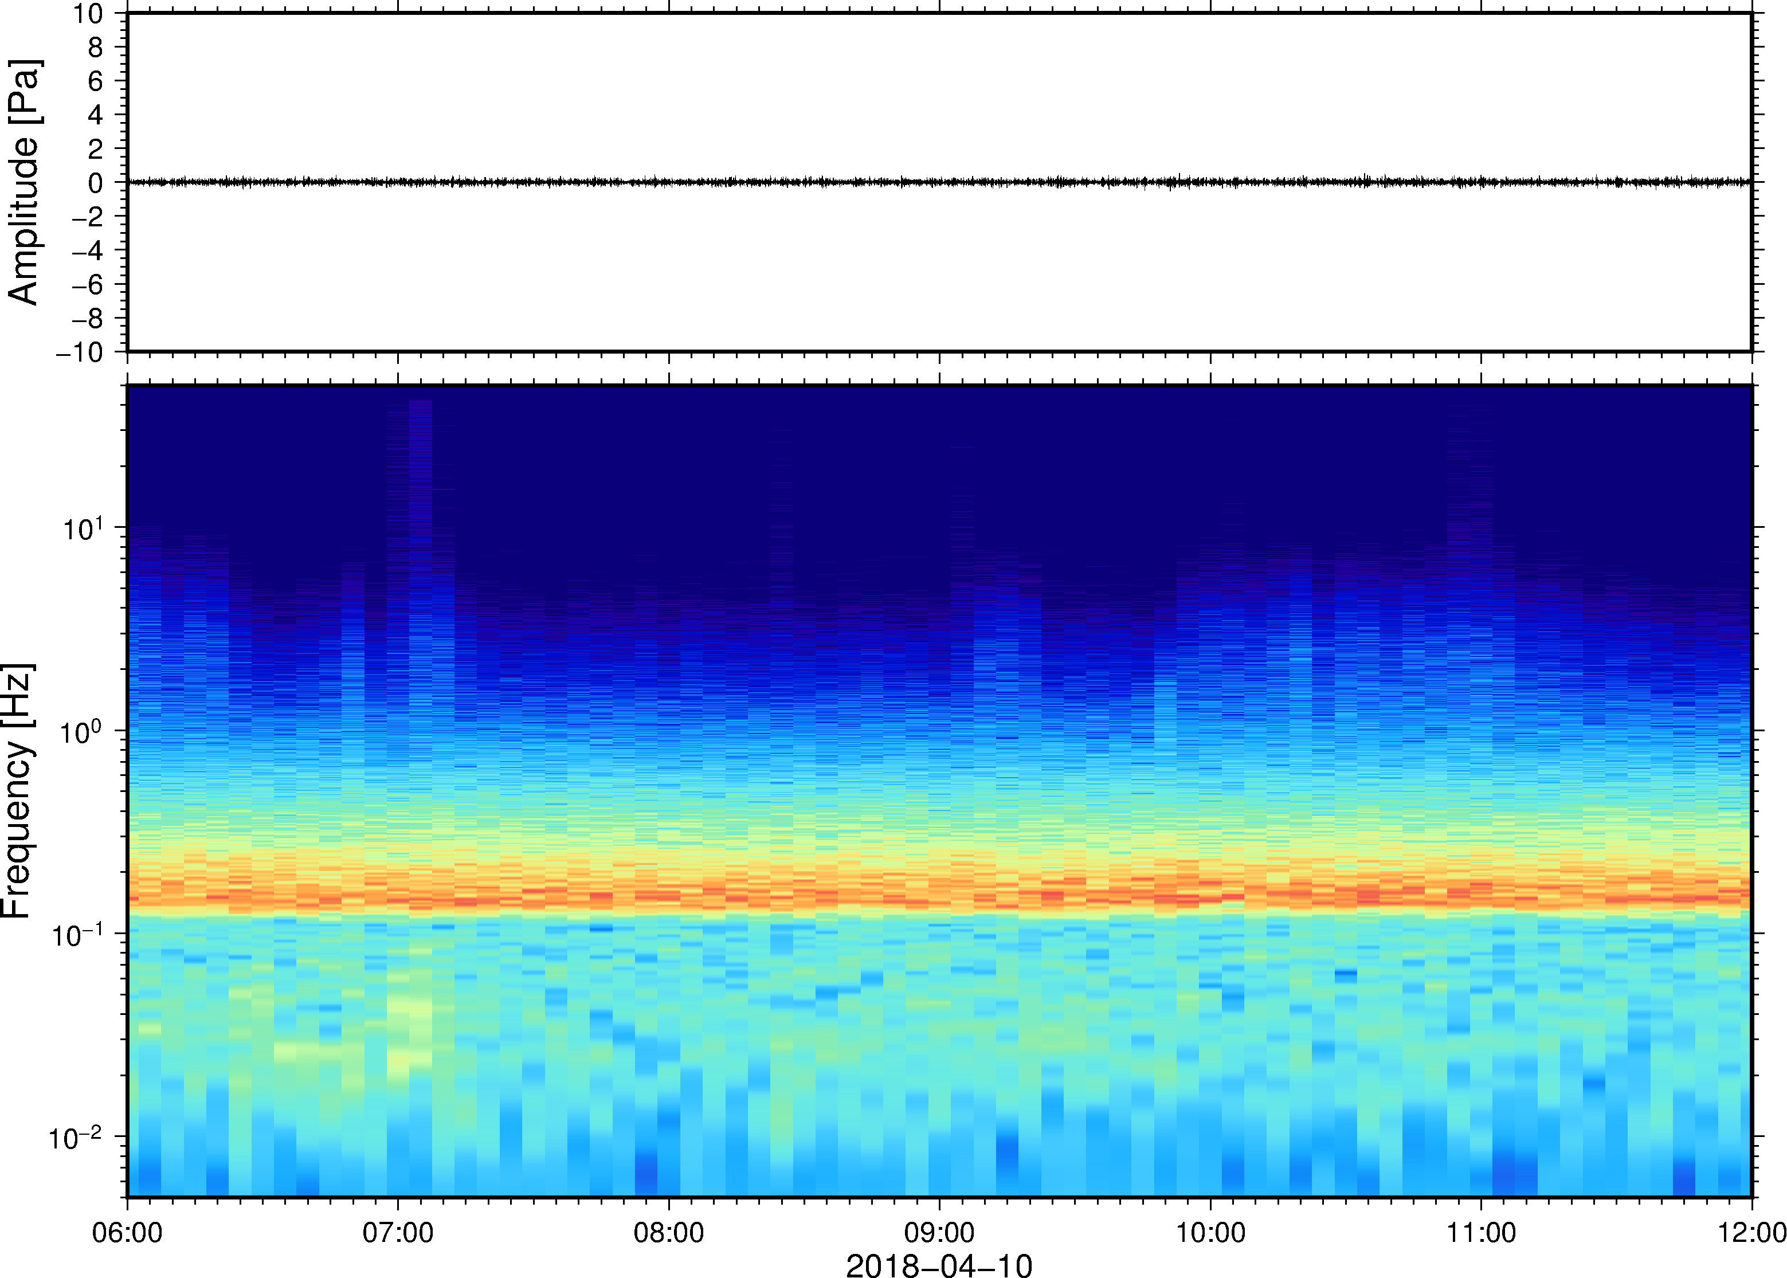1787x1278 pixels.
Task: Click the amplitude tick label '0'
Action: click(x=96, y=183)
